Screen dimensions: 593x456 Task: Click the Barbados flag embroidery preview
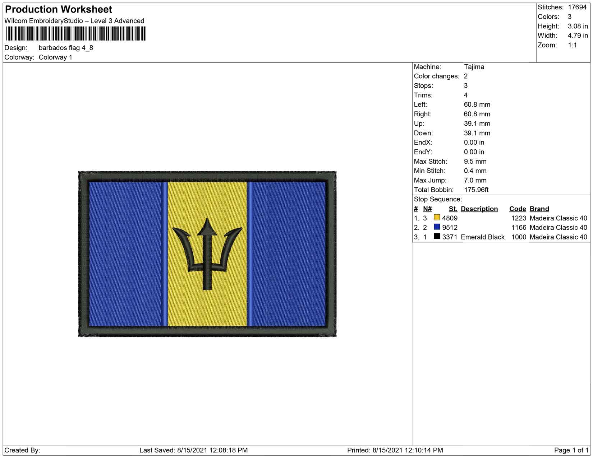pyautogui.click(x=207, y=254)
